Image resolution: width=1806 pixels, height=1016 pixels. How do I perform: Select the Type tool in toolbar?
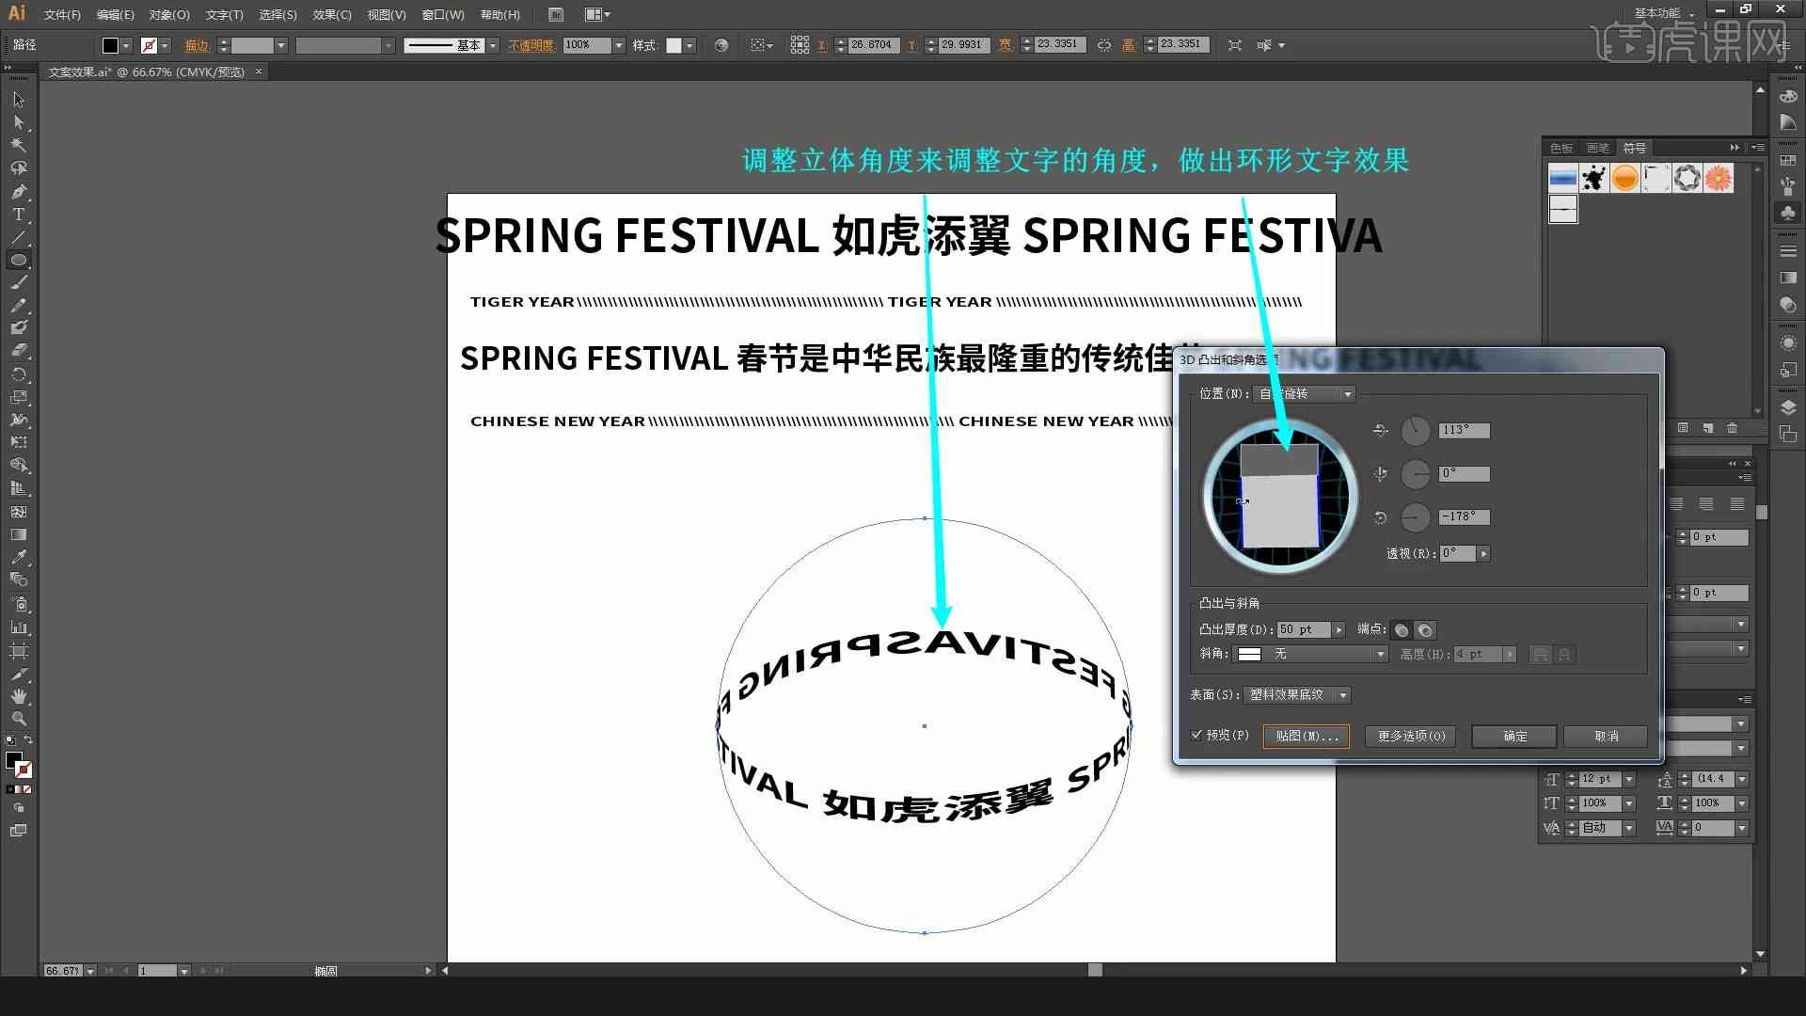17,214
